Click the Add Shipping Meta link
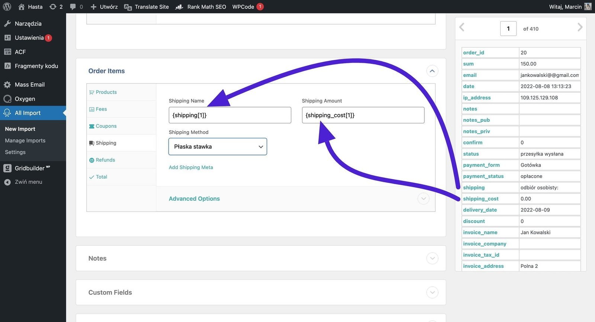595x322 pixels. (191, 167)
